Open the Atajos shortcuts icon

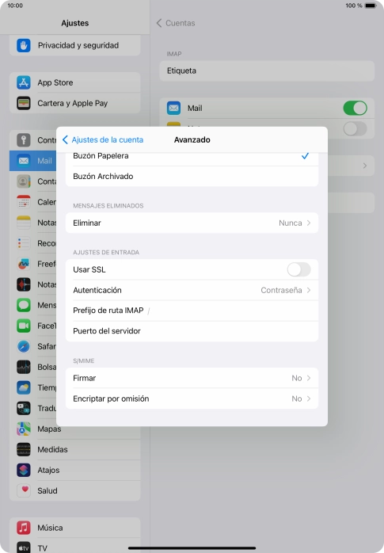click(24, 470)
